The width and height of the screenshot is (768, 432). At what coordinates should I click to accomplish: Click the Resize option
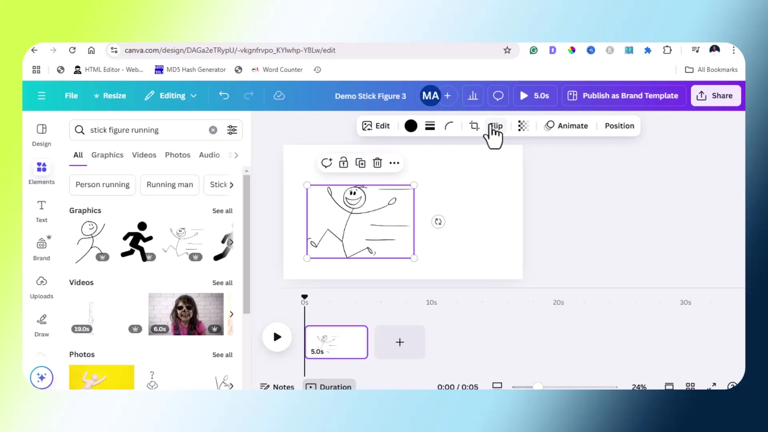click(110, 96)
